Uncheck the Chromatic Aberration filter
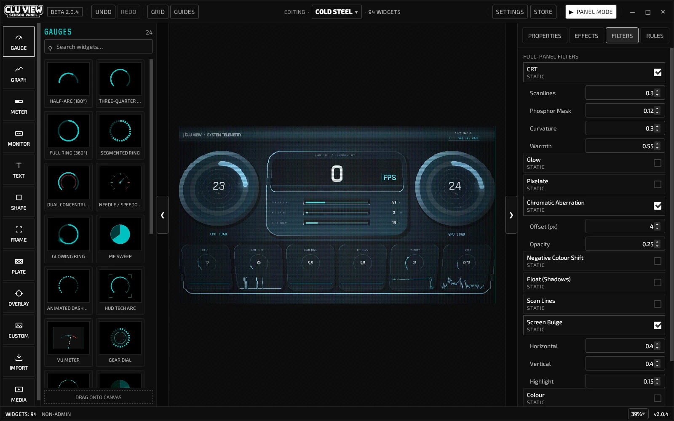This screenshot has height=421, width=674. [x=657, y=206]
